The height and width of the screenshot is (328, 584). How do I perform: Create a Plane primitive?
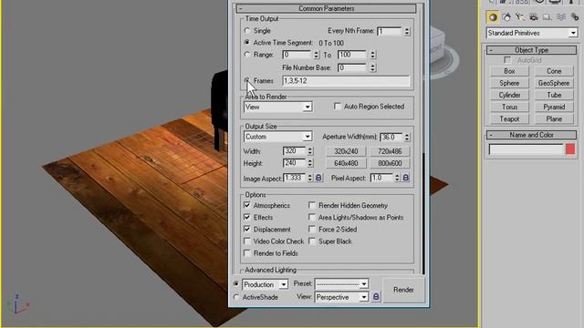click(x=554, y=119)
